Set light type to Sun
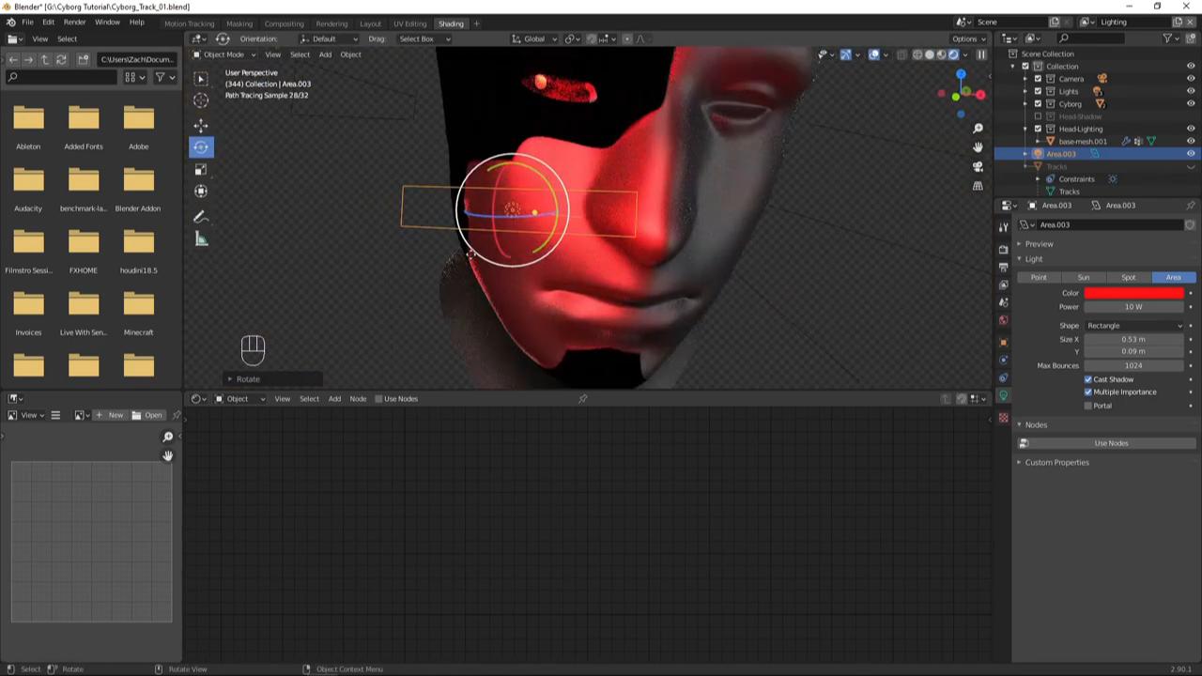This screenshot has height=676, width=1202. (x=1084, y=277)
